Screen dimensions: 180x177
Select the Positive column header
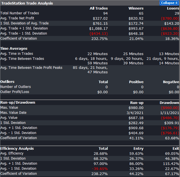[x=136, y=82]
